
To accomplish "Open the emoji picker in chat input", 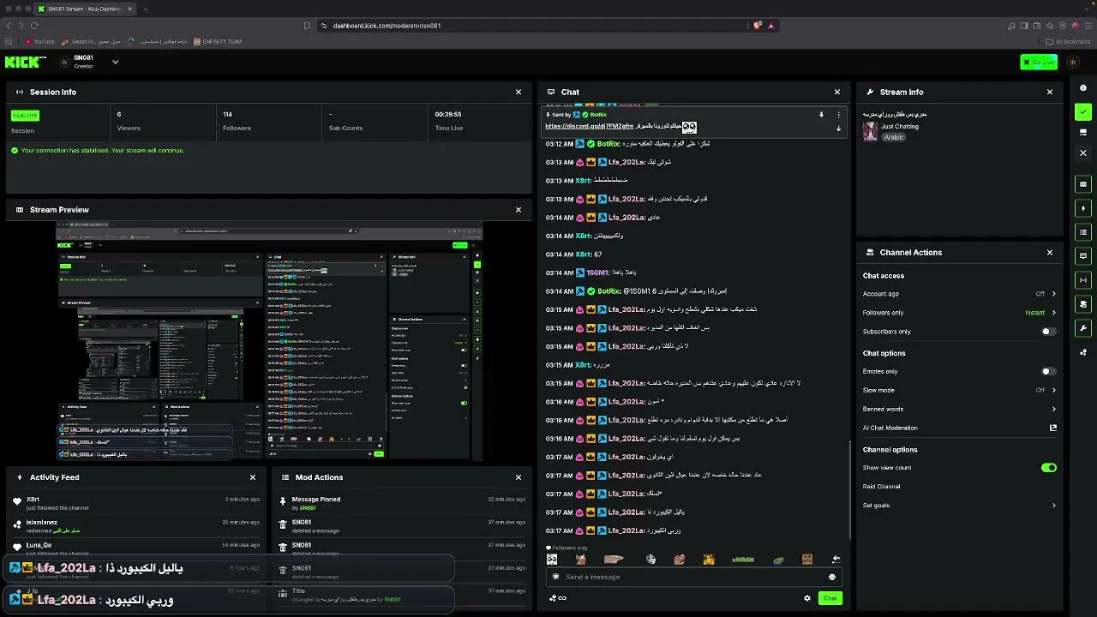I will click(x=831, y=577).
